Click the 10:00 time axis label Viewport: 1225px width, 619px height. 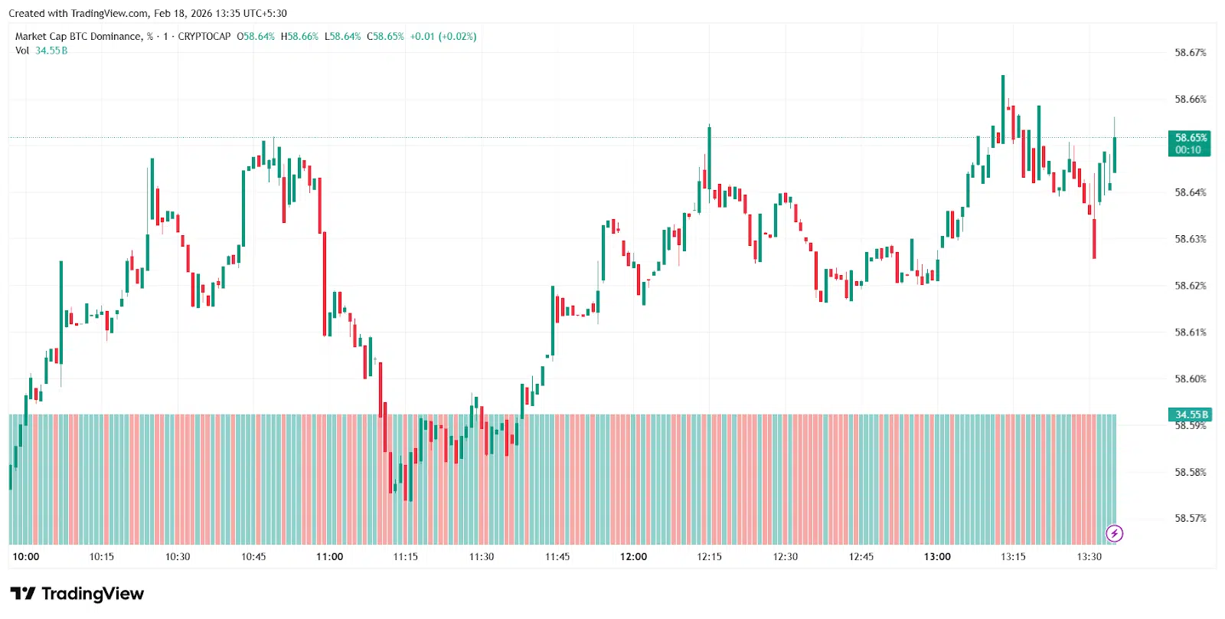26,557
